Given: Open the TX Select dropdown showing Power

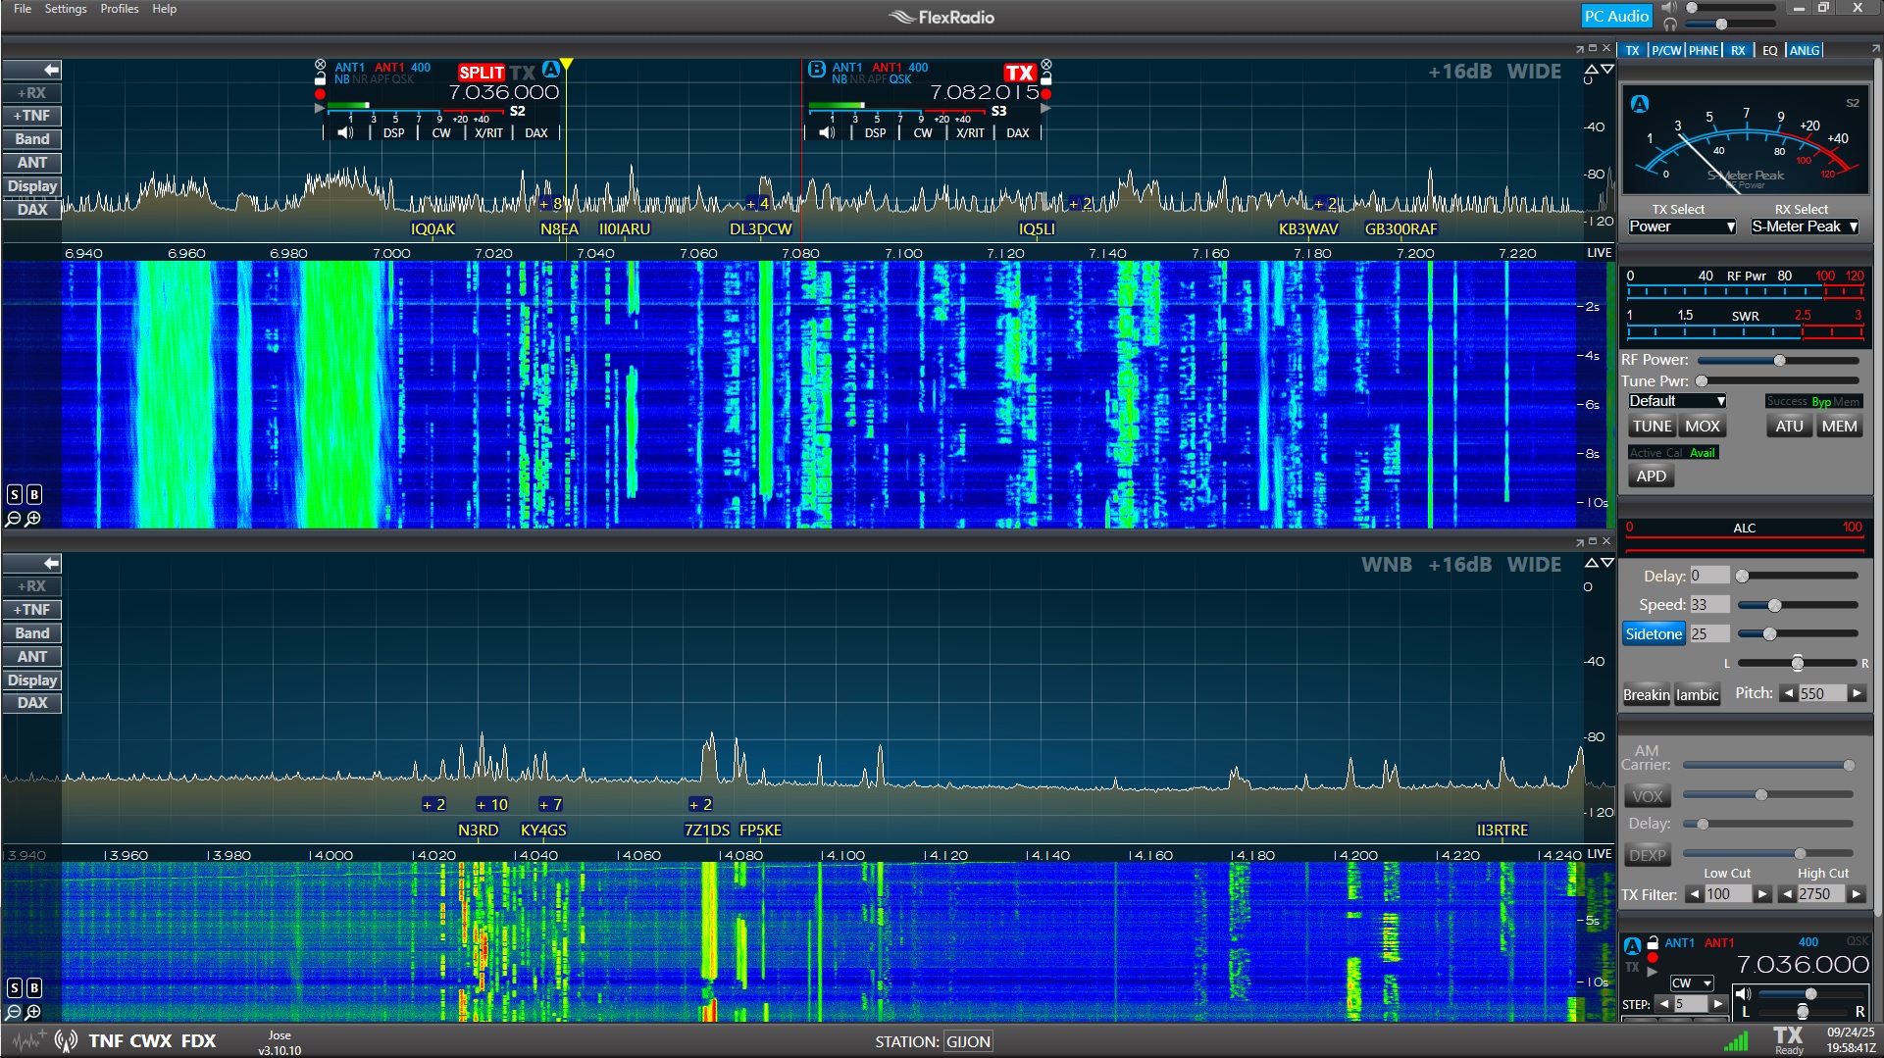Looking at the screenshot, I should 1681,227.
